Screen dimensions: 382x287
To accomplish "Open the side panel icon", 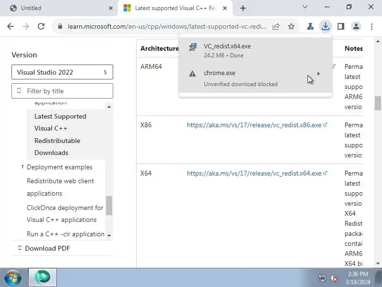I will coord(341,26).
